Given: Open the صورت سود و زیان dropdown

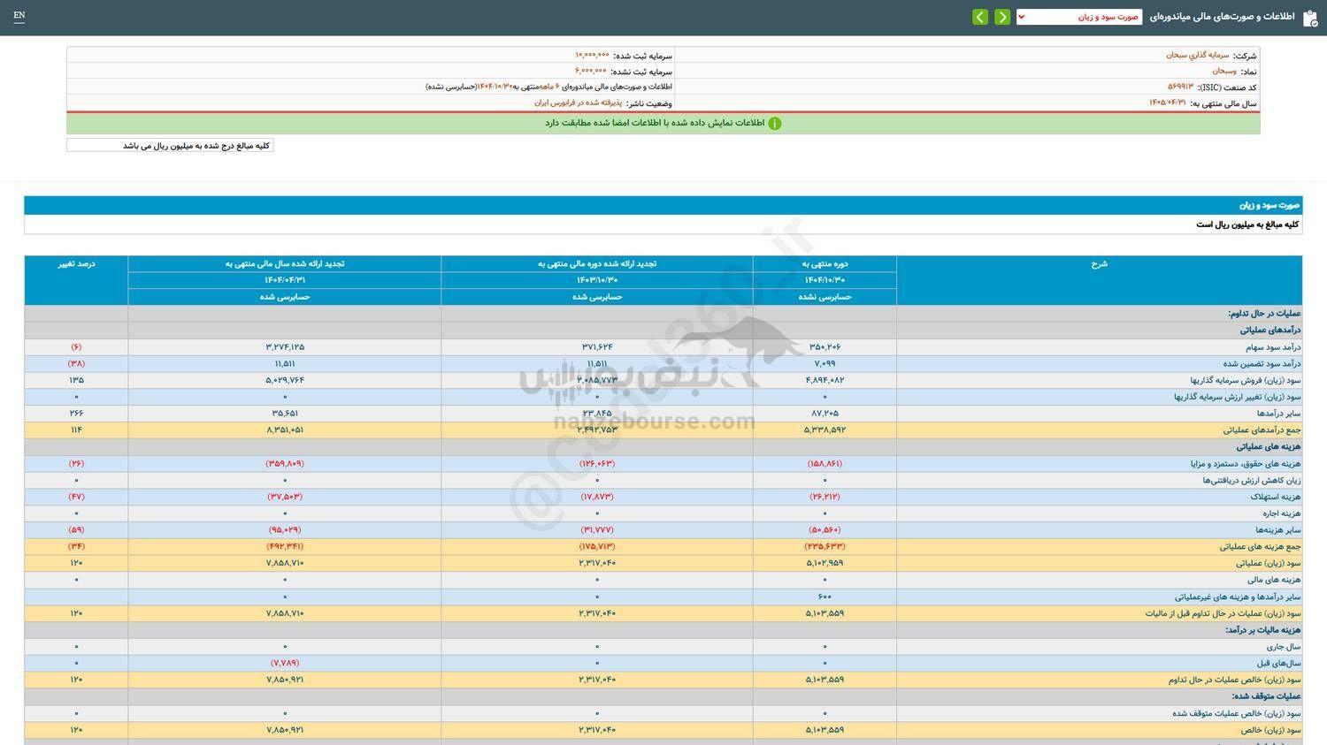Looking at the screenshot, I should [1078, 17].
